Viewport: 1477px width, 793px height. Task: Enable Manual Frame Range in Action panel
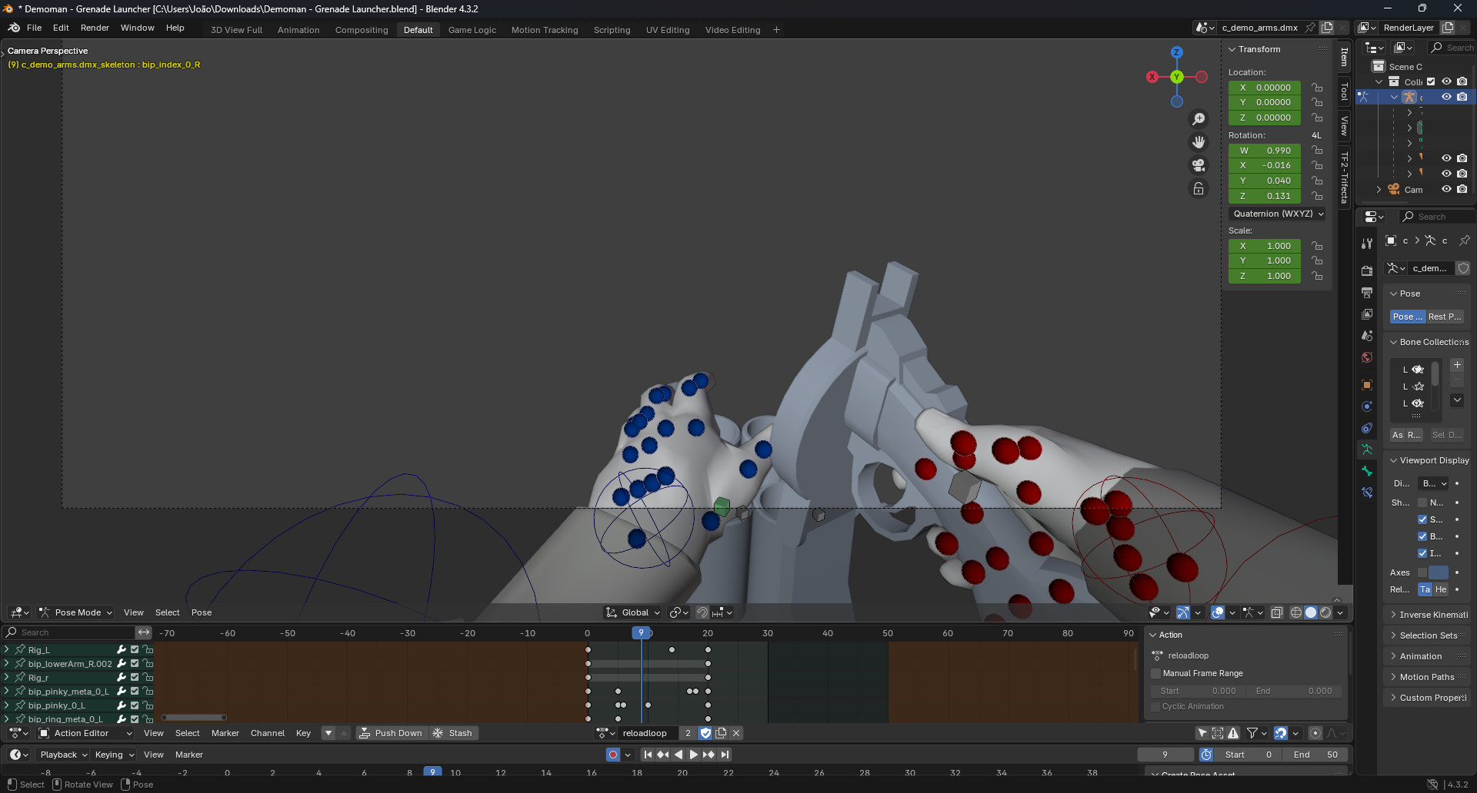pos(1156,673)
